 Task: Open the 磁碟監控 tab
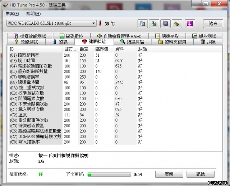coord(72,36)
